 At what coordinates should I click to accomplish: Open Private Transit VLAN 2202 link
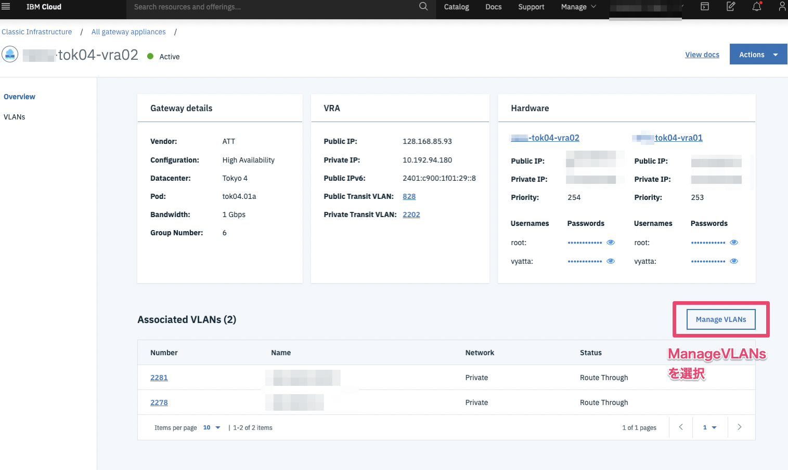point(411,214)
